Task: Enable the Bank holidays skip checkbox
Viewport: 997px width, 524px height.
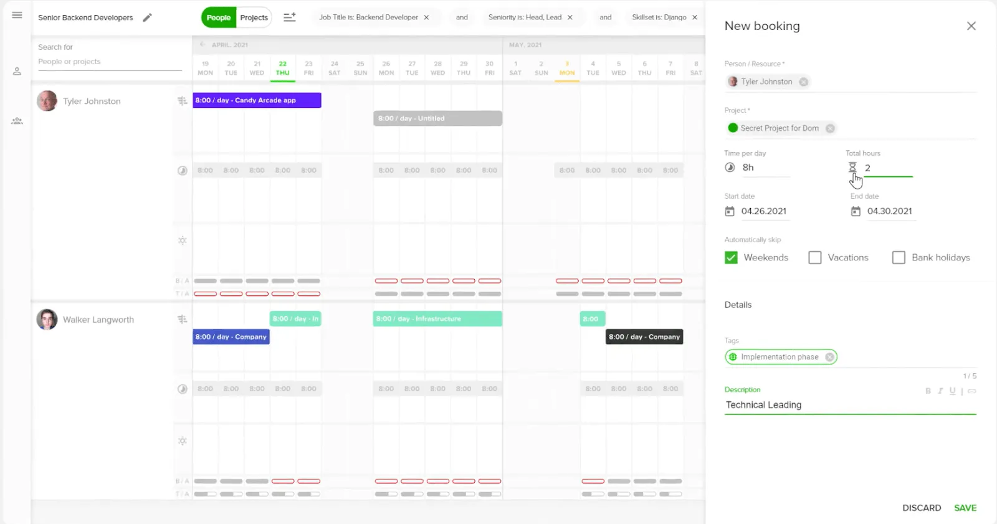Action: click(x=899, y=257)
